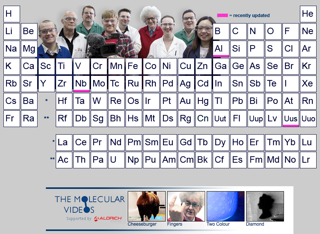Click the Hydrogen (H) element tile
This screenshot has height=234, width=320.
click(x=11, y=14)
